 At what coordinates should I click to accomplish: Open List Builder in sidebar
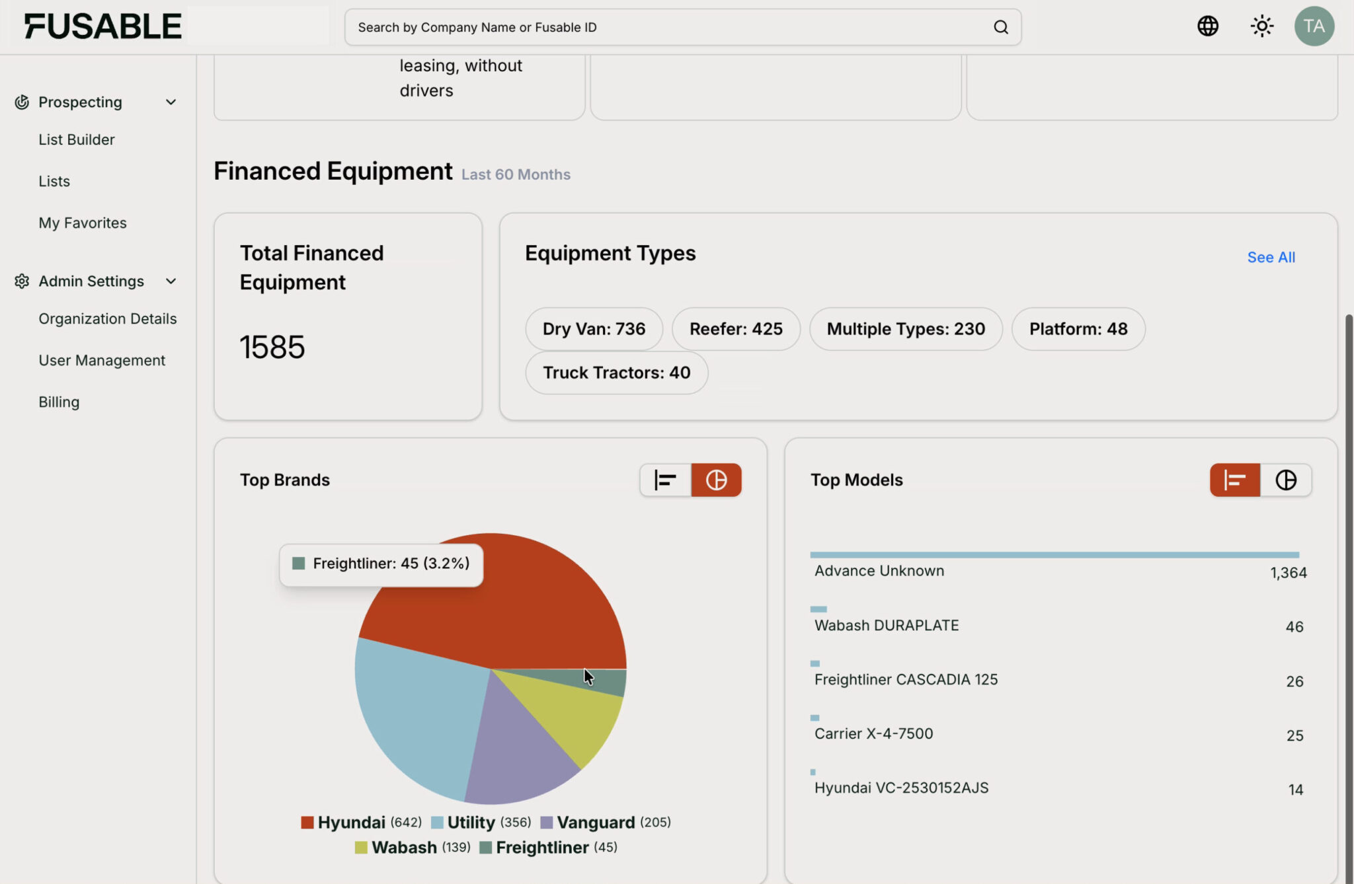[x=77, y=139]
